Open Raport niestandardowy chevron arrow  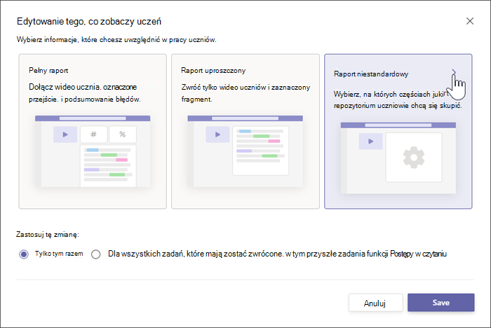pos(454,72)
